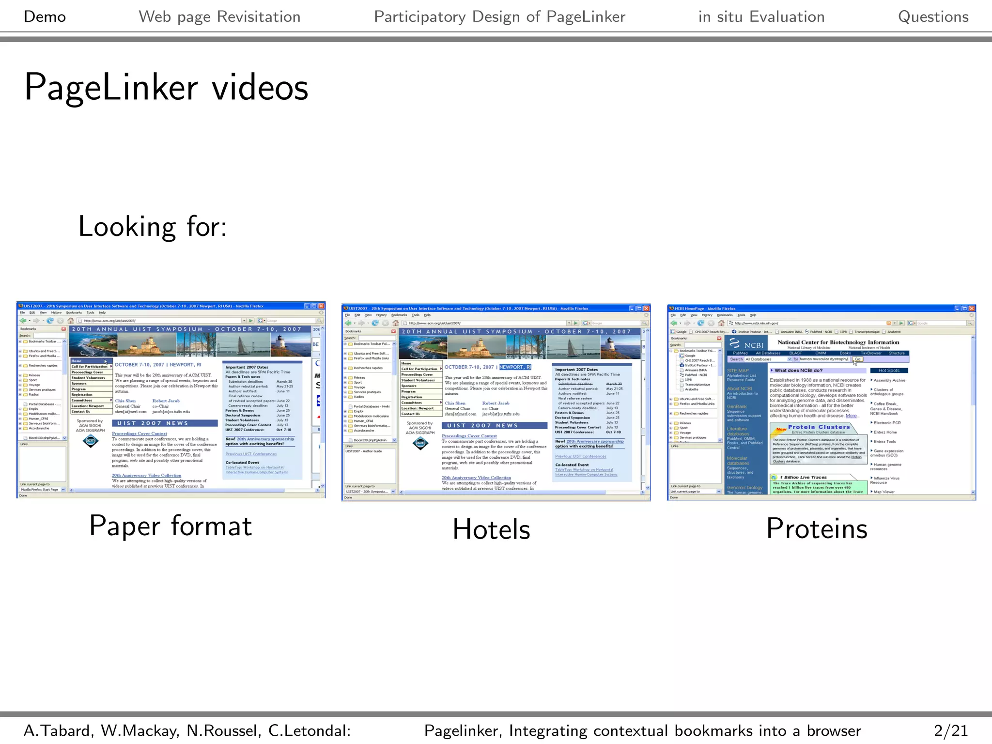
Task: Click Institut Pasteur bookmark icon in bookmarks toolbar
Action: click(x=734, y=332)
